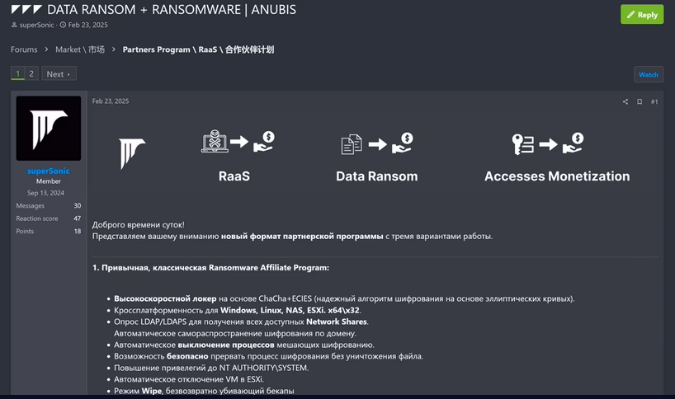Click the user icon beside superSonic in header
675x399 pixels.
tap(14, 25)
